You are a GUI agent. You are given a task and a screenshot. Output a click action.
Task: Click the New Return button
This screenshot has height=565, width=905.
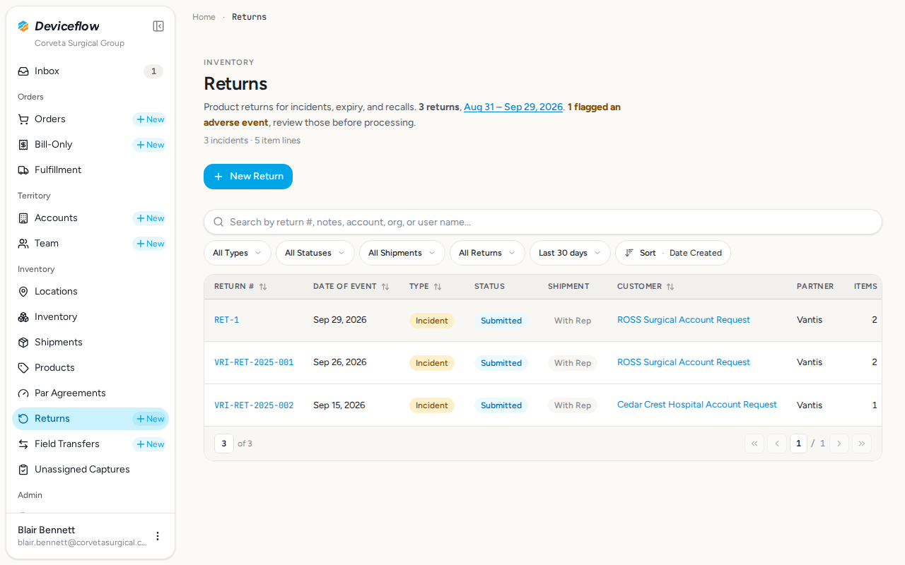pyautogui.click(x=248, y=177)
